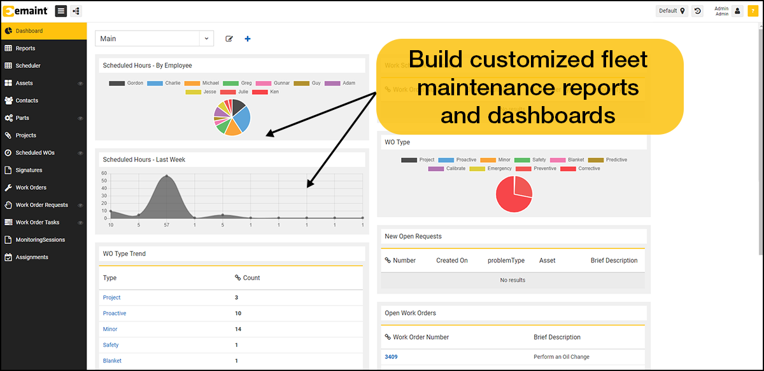Open the Main dashboard dropdown
764x371 pixels.
pyautogui.click(x=154, y=39)
